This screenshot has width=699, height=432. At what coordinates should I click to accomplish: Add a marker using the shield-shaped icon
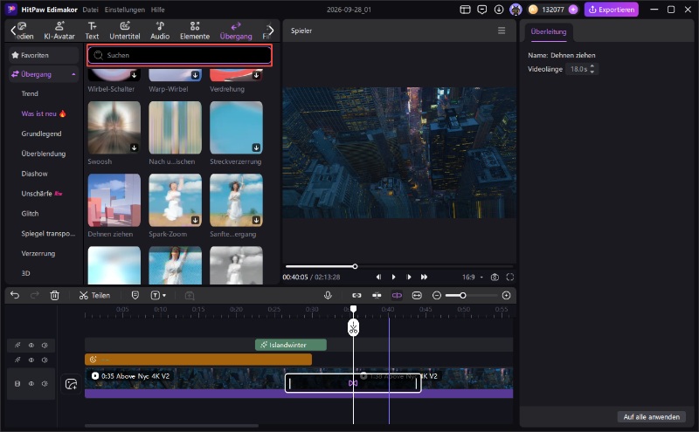point(135,295)
